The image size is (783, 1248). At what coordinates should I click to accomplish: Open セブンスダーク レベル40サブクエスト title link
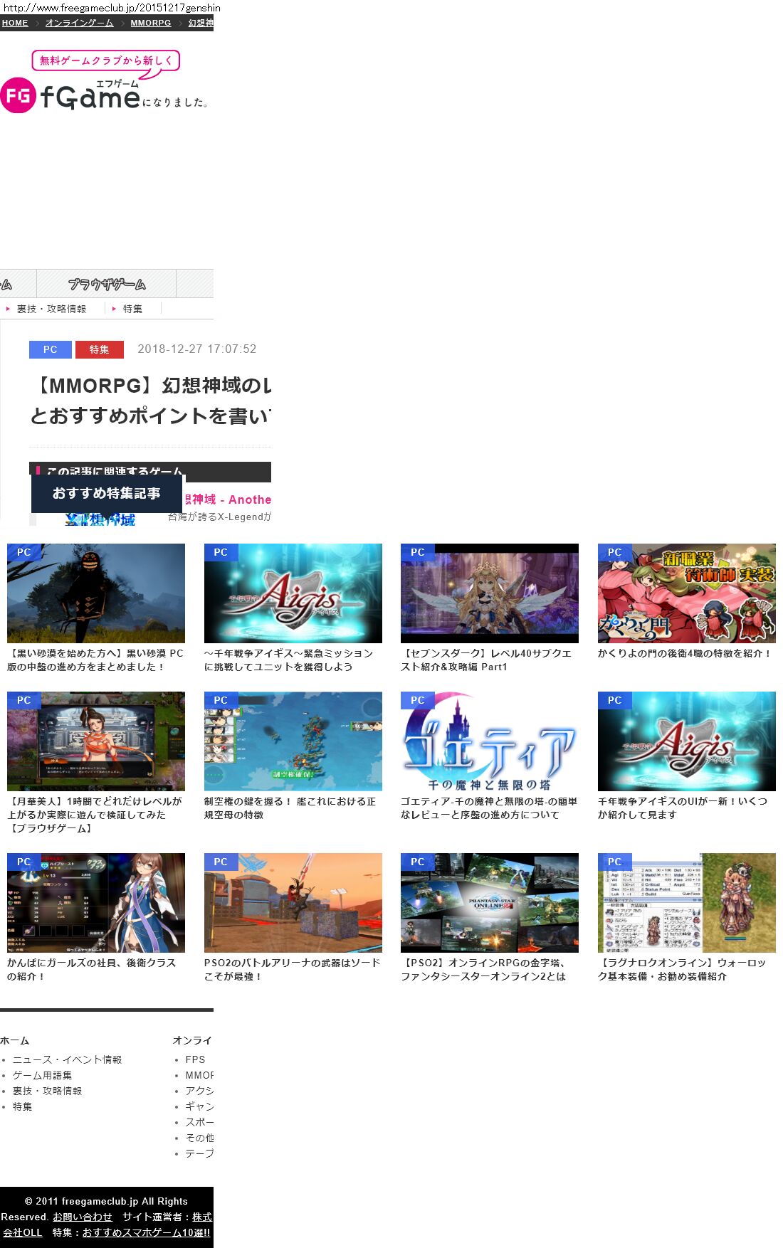(x=486, y=660)
